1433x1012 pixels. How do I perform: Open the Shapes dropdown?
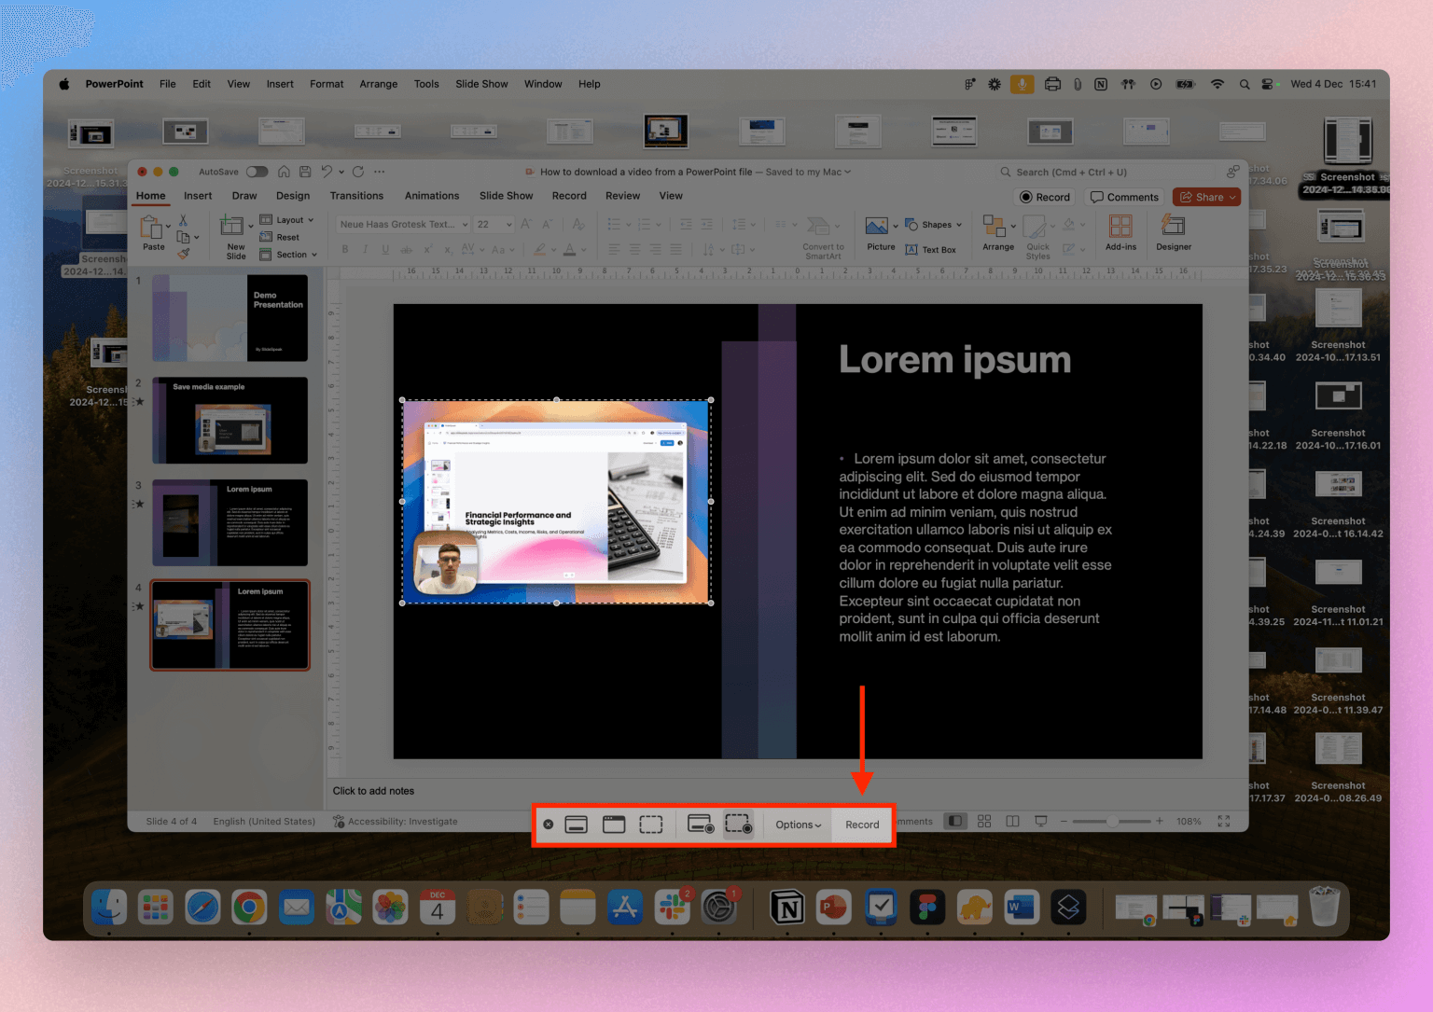[x=935, y=224]
